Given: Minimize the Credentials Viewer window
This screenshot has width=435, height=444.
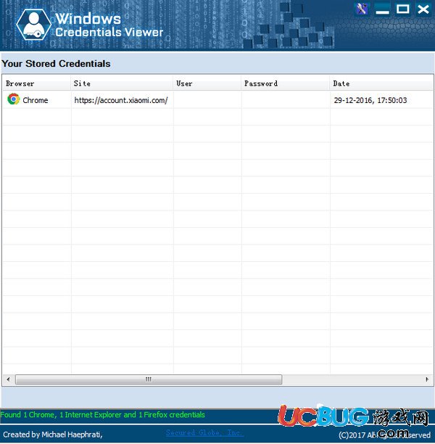Looking at the screenshot, I should (382, 9).
